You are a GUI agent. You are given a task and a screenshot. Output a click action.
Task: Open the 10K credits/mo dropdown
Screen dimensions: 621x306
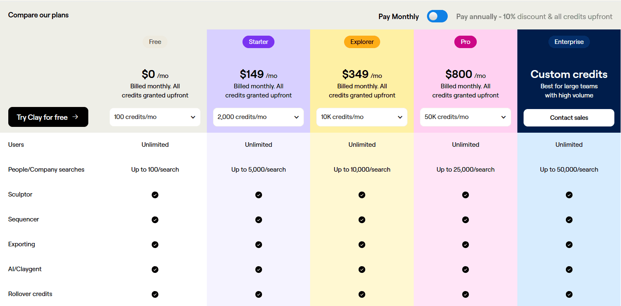[362, 117]
